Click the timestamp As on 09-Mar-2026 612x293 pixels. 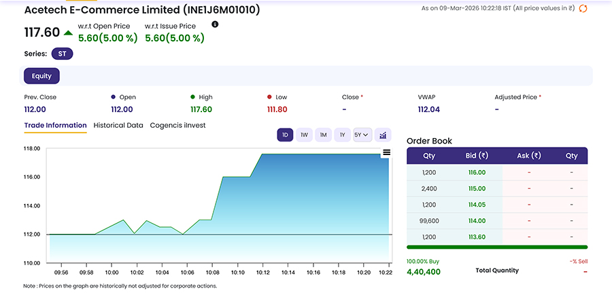(x=498, y=8)
